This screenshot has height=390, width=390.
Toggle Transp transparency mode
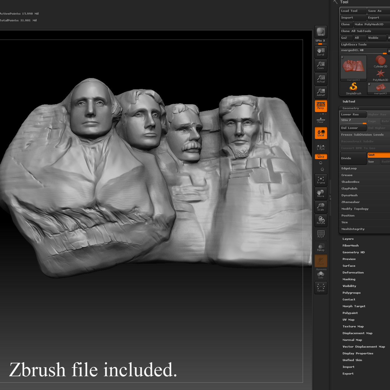[x=321, y=247]
